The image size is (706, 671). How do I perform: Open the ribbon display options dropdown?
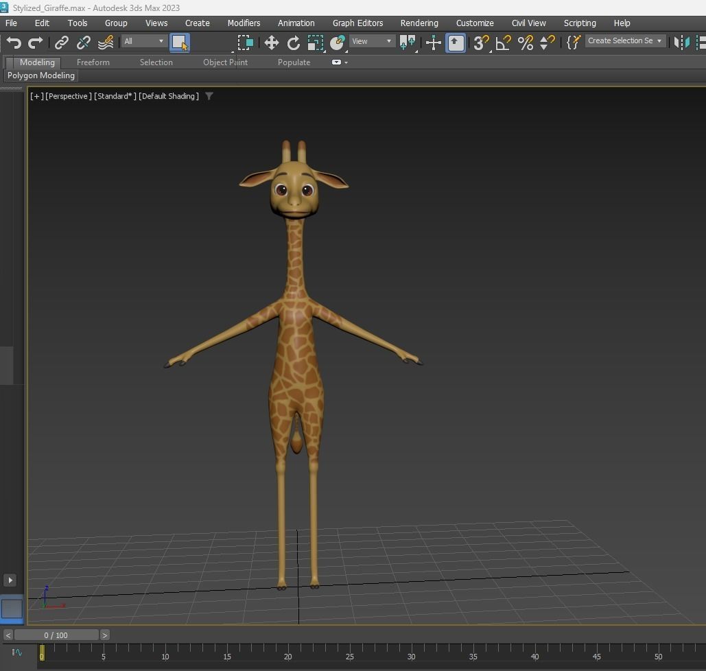340,62
